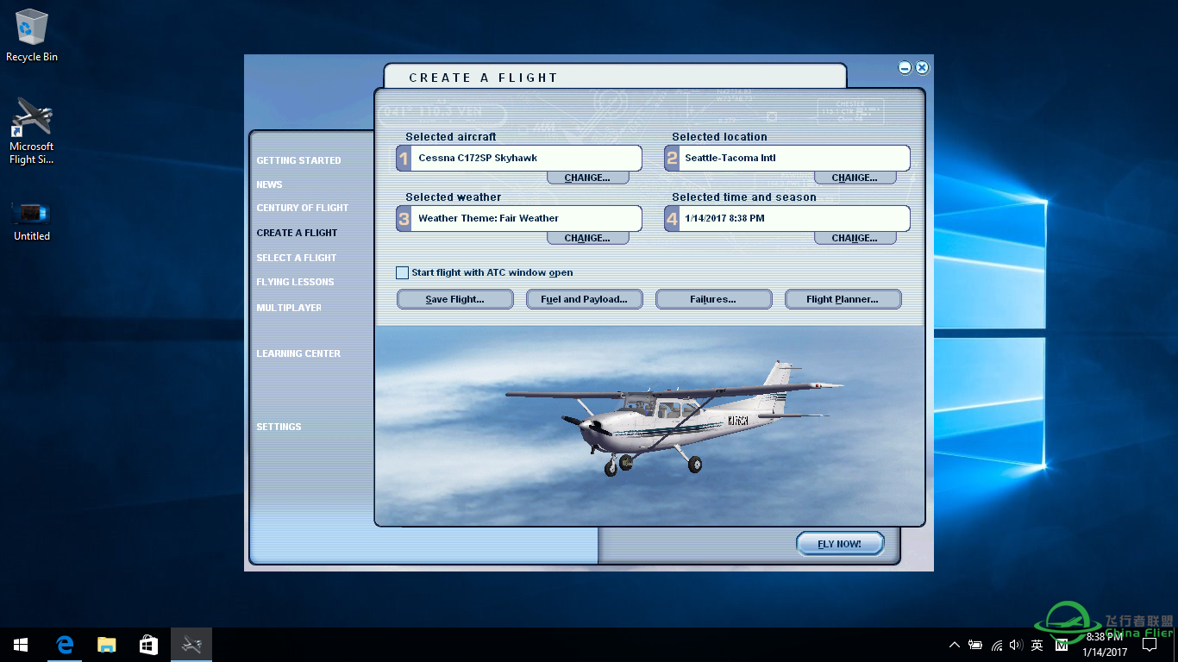Click the 1/14/2017 8:38 PM time field

[794, 218]
